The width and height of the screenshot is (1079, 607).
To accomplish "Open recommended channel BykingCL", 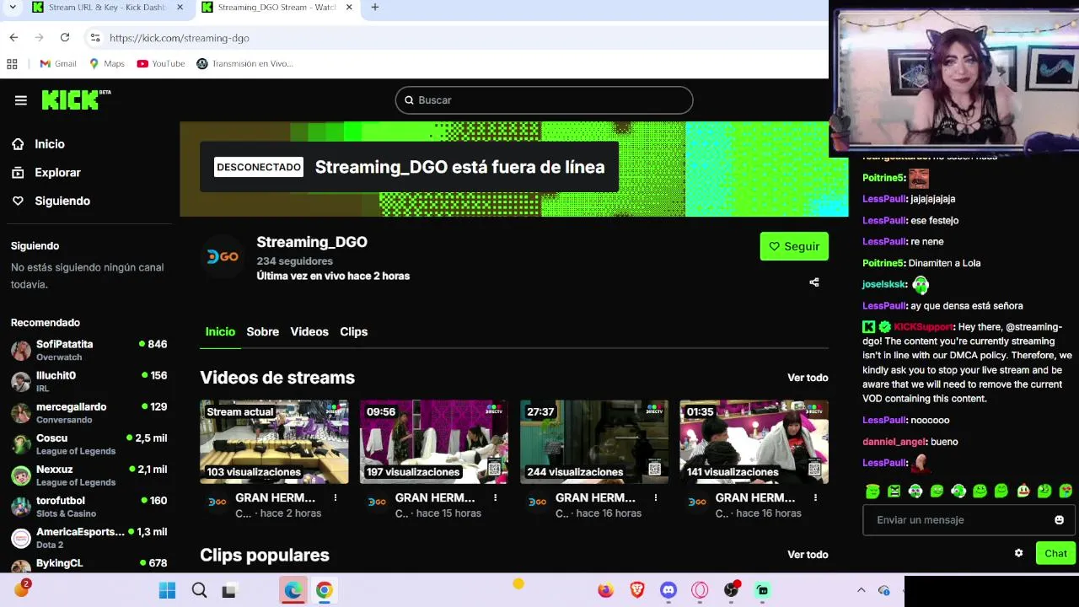I will 89,563.
